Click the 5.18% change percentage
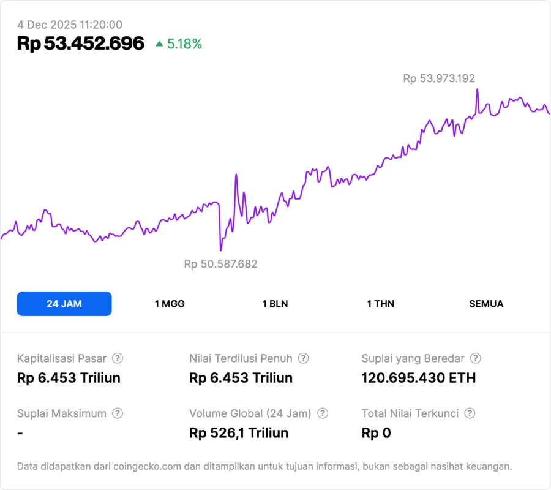The height and width of the screenshot is (490, 551). click(x=184, y=43)
